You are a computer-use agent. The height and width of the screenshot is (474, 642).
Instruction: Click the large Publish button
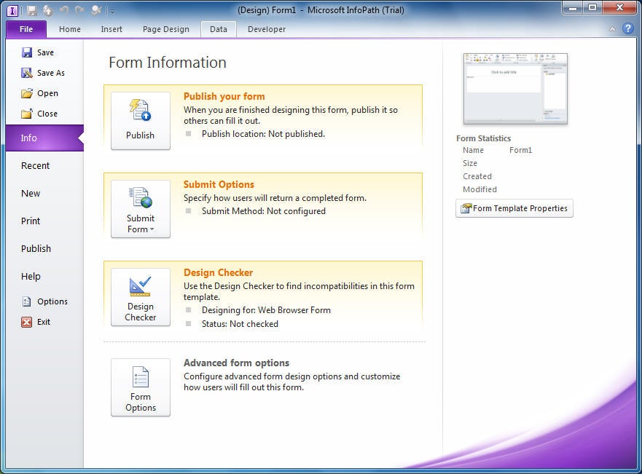coord(141,121)
